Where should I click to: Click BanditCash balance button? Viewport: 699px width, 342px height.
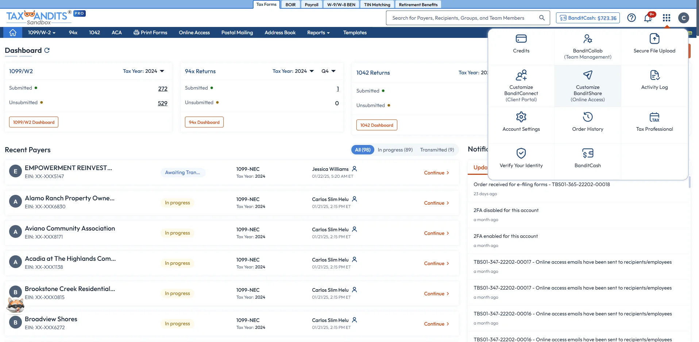pyautogui.click(x=588, y=18)
